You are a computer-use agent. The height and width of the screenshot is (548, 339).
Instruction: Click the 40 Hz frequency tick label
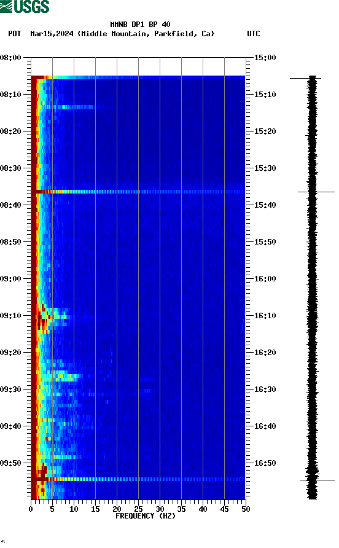coord(203,509)
